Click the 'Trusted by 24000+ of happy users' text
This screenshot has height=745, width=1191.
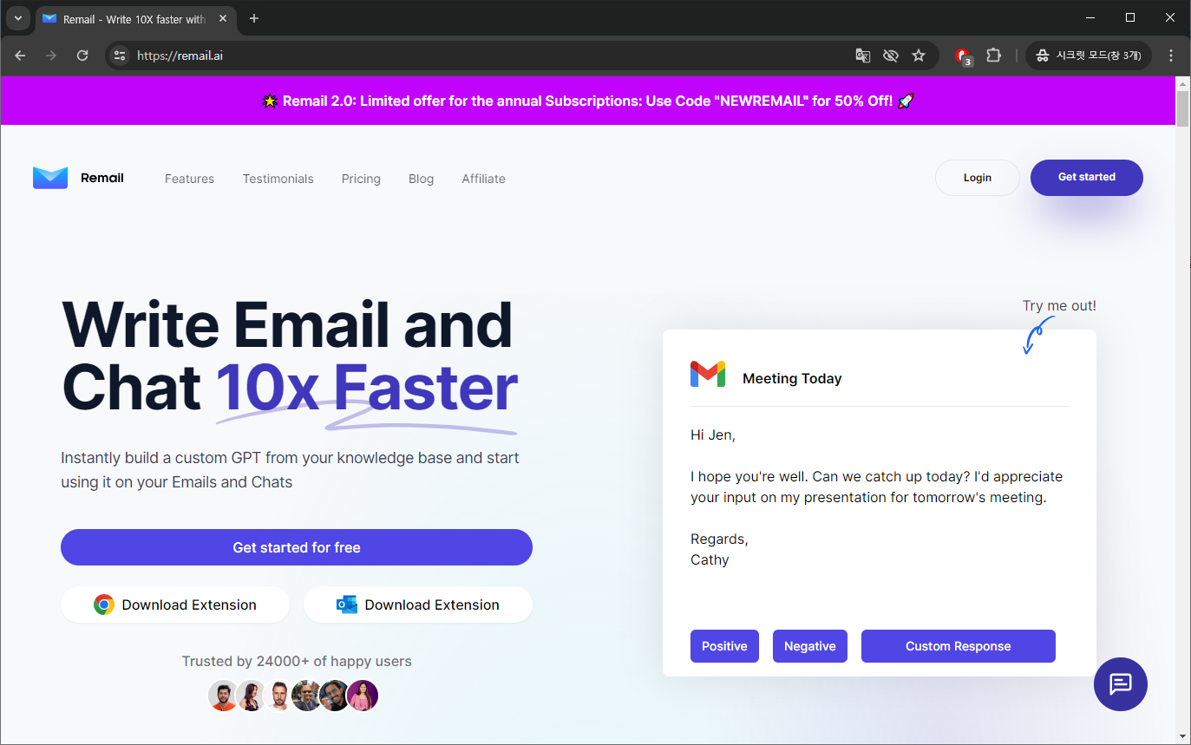[297, 661]
